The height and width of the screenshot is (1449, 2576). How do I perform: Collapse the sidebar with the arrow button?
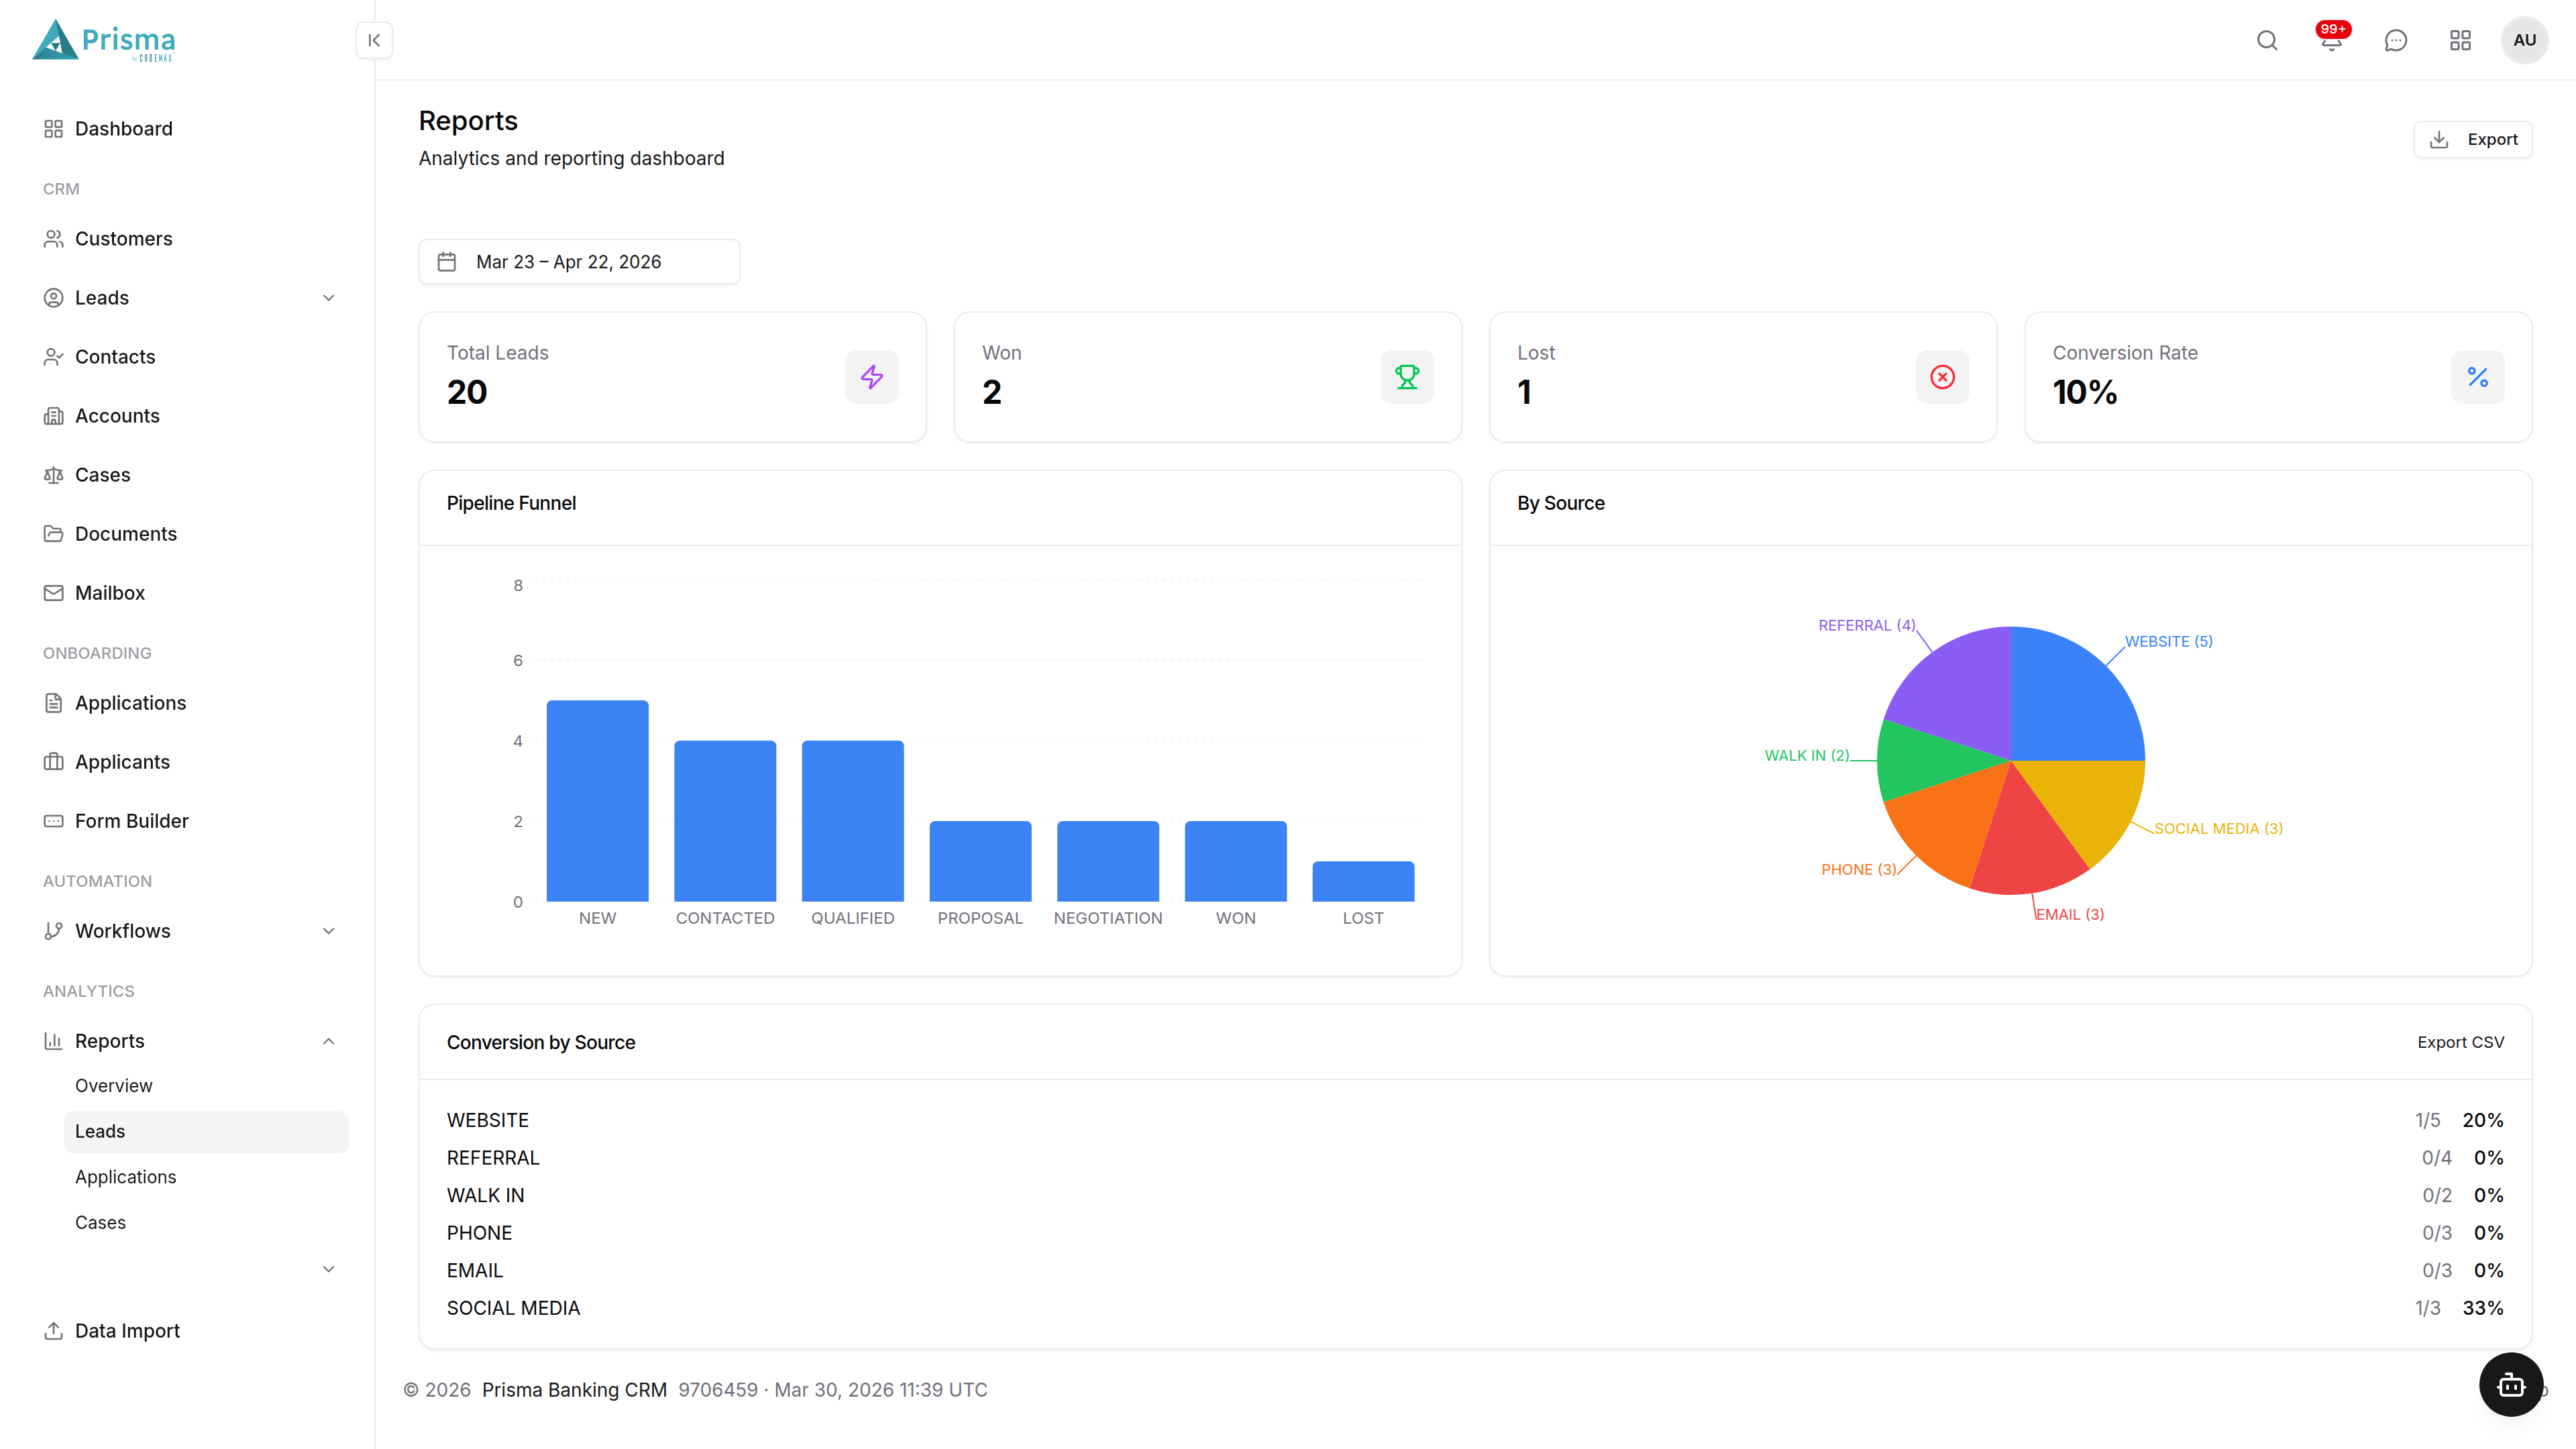click(374, 40)
